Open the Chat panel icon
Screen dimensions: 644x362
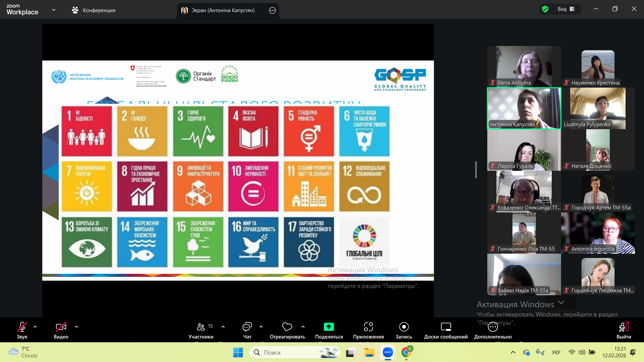[247, 327]
